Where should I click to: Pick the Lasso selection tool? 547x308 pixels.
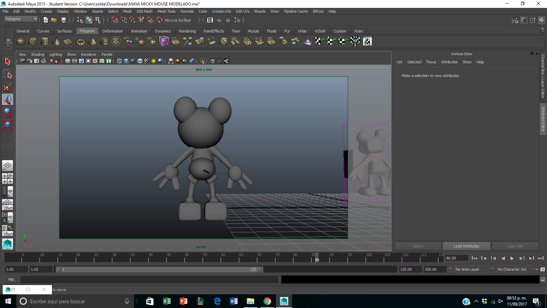click(x=8, y=74)
